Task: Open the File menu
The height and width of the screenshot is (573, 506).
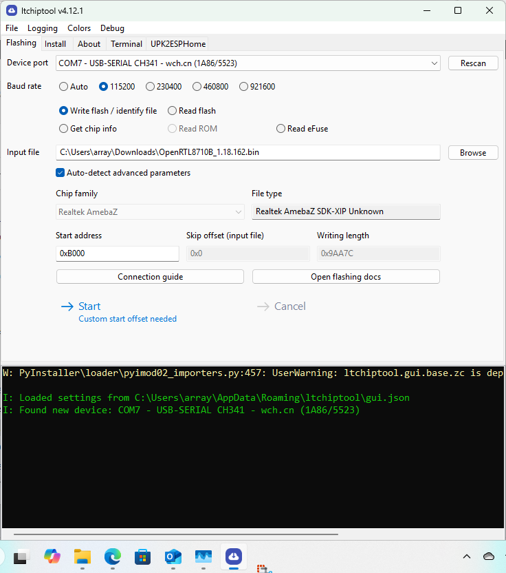Action: coord(12,28)
